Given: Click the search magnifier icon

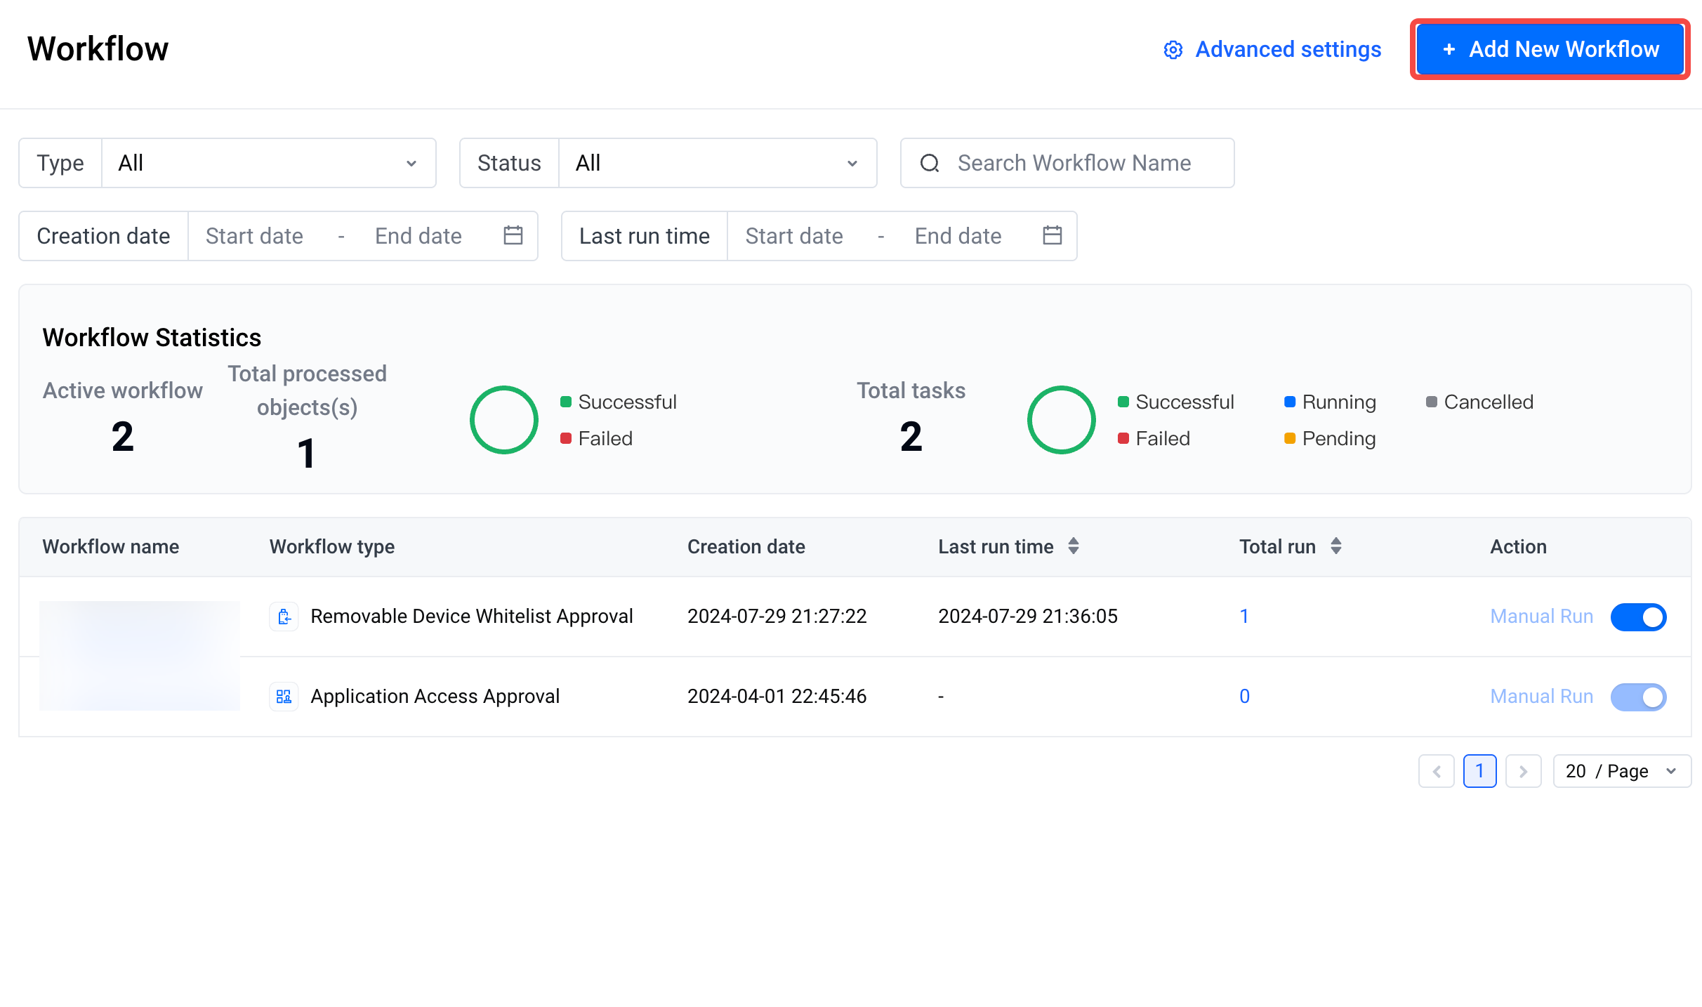Looking at the screenshot, I should coord(930,163).
